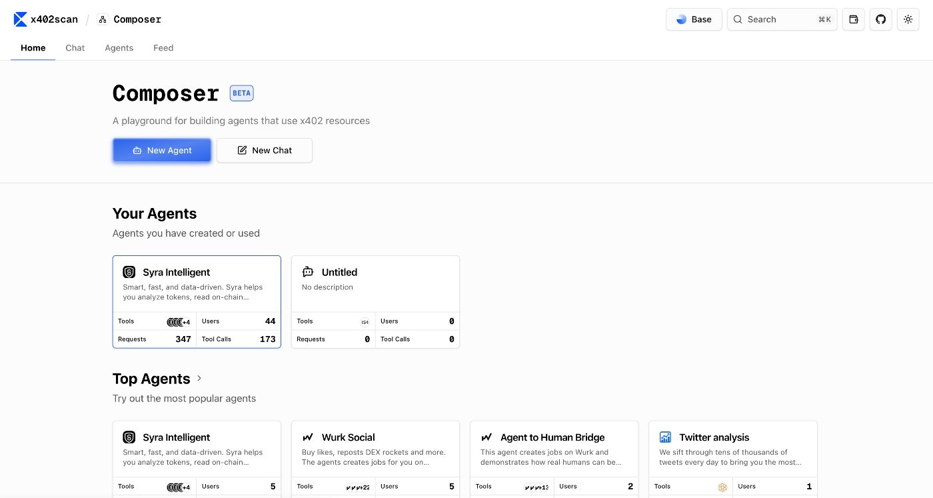Image resolution: width=933 pixels, height=498 pixels.
Task: Open the wallet icon button
Action: point(854,19)
